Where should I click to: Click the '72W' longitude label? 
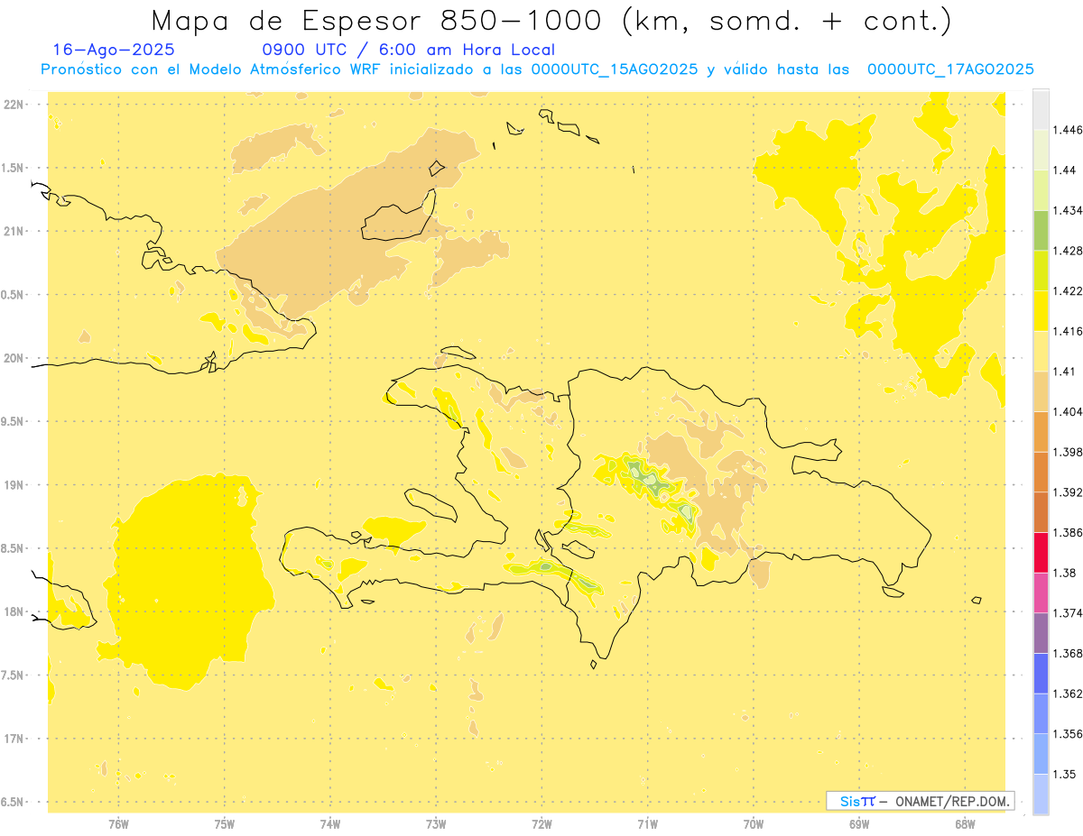(x=542, y=823)
